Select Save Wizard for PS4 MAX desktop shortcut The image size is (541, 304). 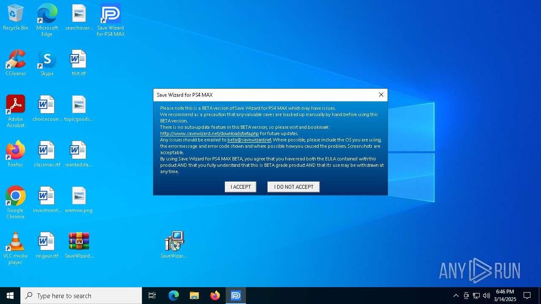(x=111, y=20)
